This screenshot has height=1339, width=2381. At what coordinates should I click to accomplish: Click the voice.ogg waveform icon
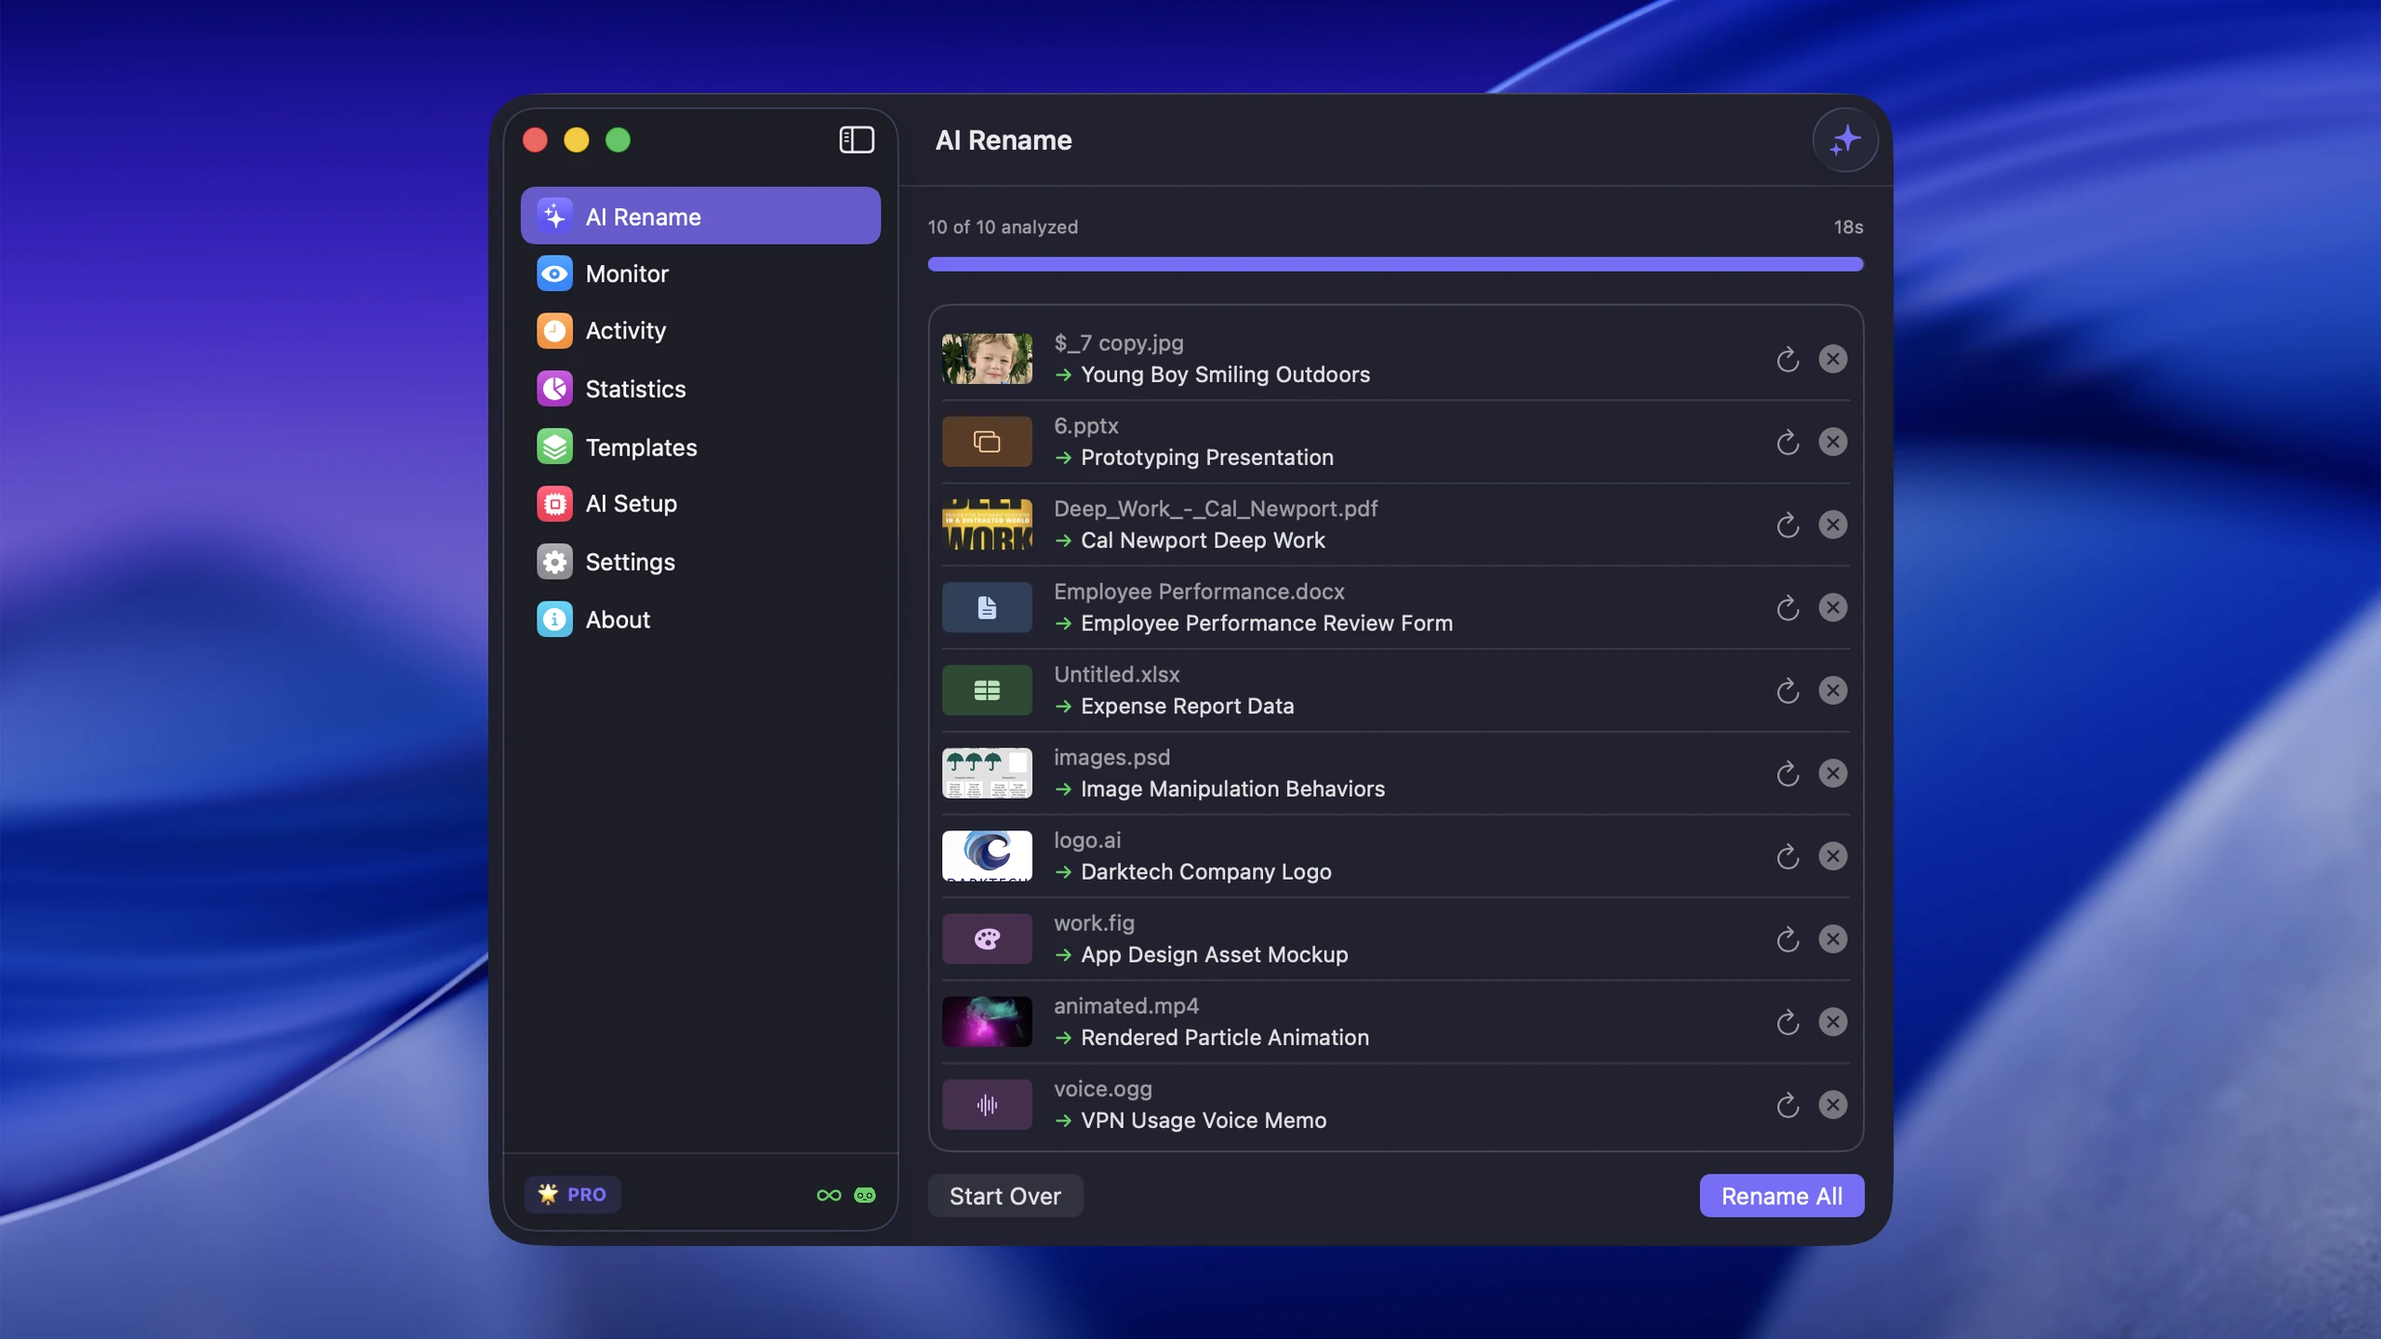coord(987,1105)
